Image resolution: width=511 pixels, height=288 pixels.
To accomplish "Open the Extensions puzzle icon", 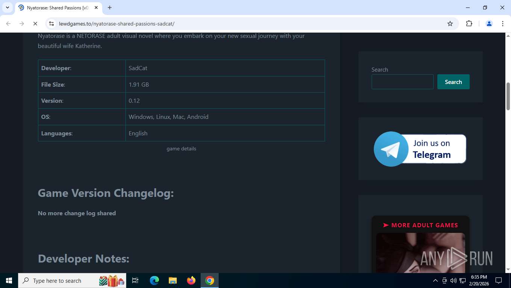I will tap(469, 24).
